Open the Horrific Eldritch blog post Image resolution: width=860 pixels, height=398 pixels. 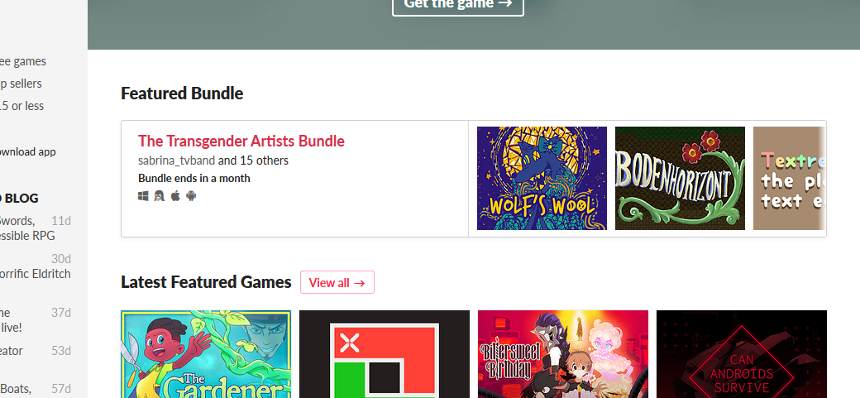tap(35, 273)
